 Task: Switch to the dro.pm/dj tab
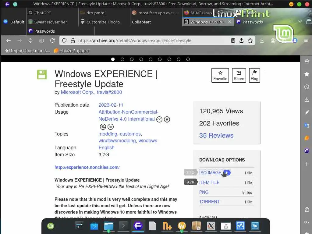click(104, 13)
